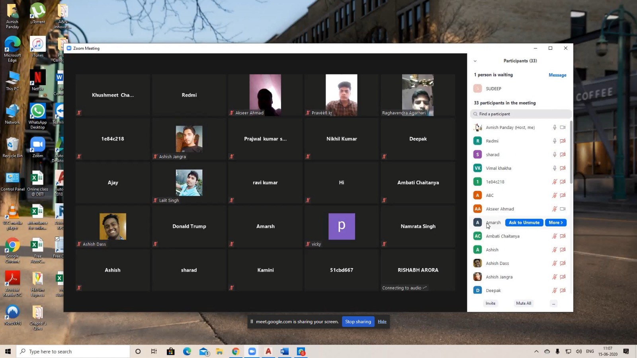This screenshot has width=637, height=358.
Task: Collapse the Participants panel with the chevron
Action: pos(475,61)
